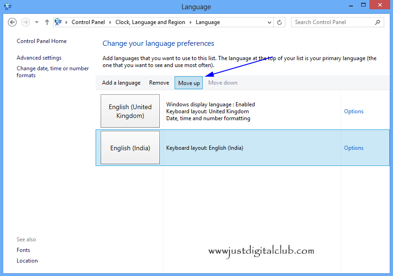393x276 pixels.
Task: Click the Language breadcrumb item
Action: (x=208, y=22)
